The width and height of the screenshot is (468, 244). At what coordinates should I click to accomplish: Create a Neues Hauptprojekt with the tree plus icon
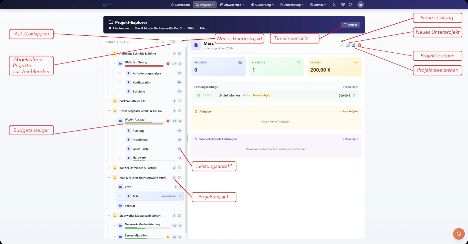(x=182, y=42)
